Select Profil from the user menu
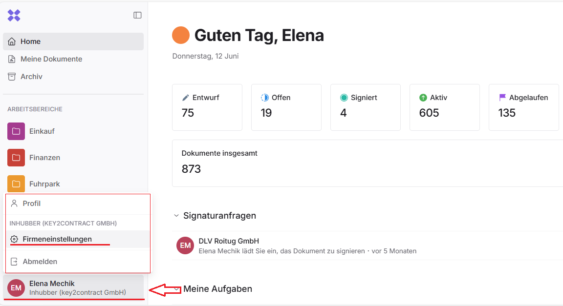This screenshot has width=563, height=306. coord(32,204)
